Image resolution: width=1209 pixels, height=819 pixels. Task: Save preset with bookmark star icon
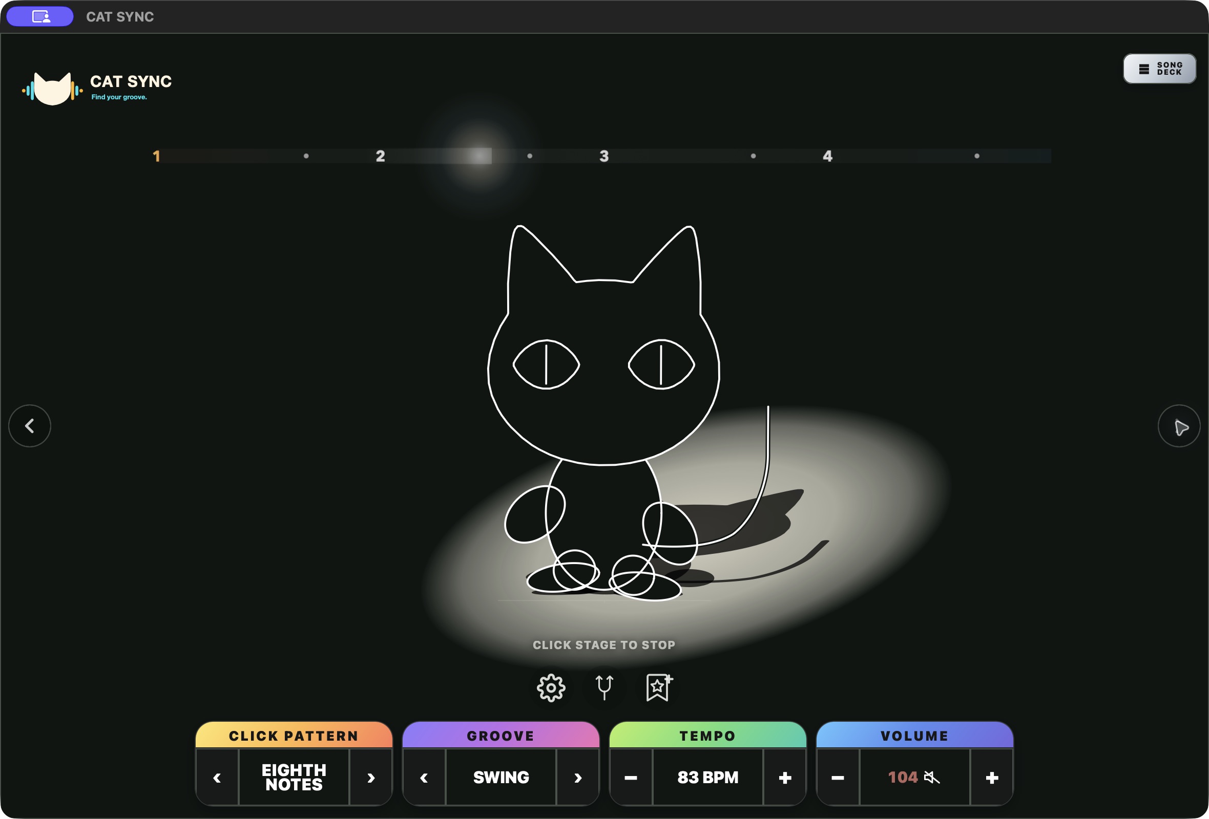coord(659,687)
